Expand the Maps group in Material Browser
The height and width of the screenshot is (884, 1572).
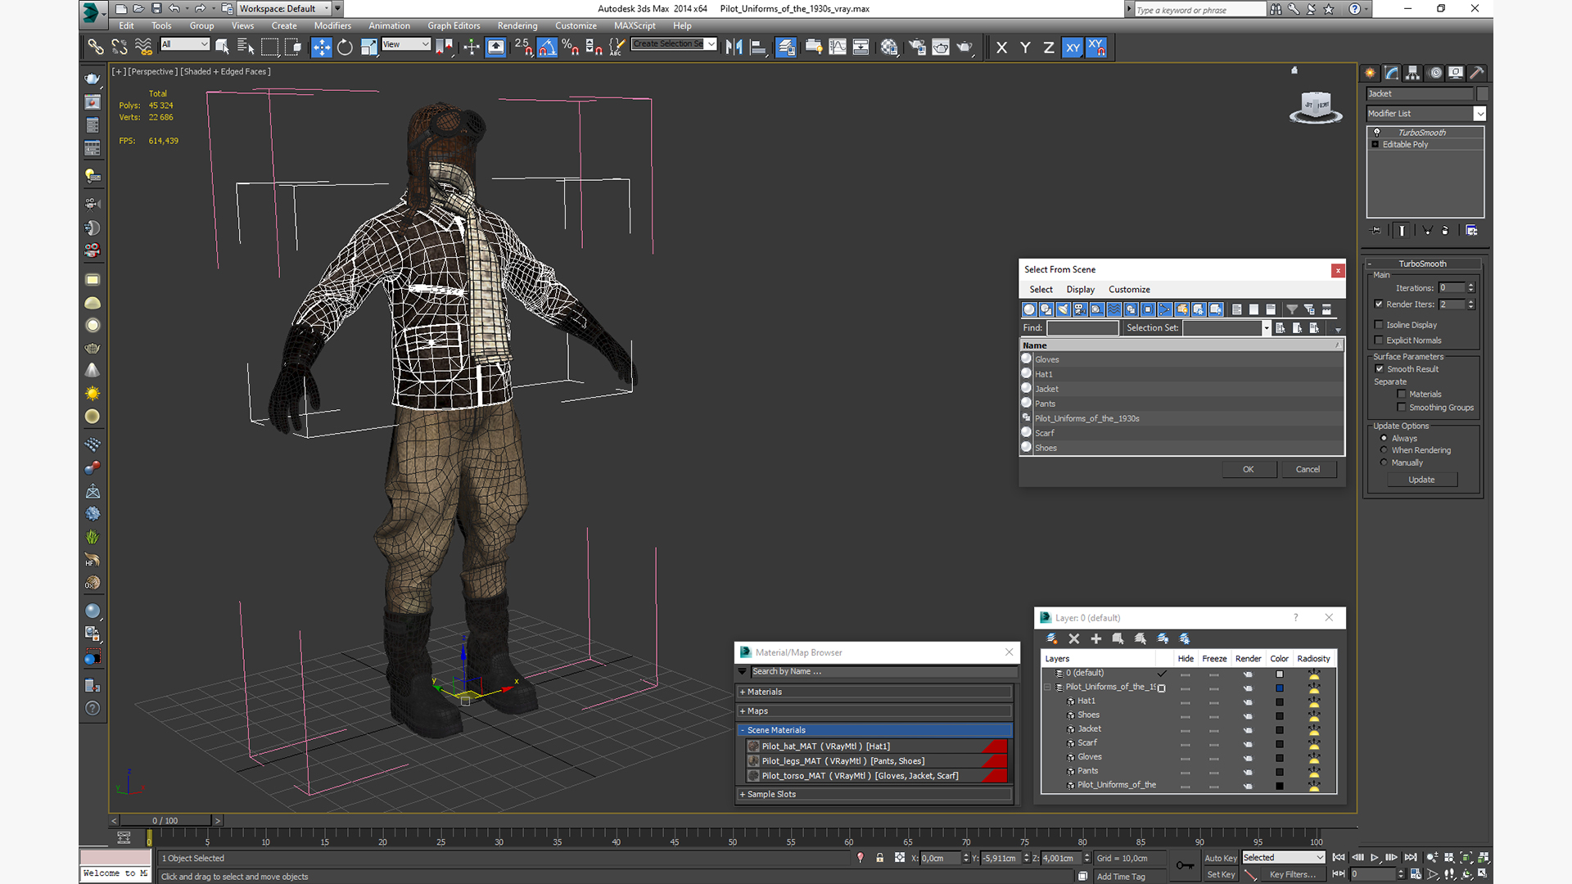874,711
